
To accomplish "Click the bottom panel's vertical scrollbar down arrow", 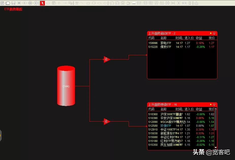I will [216, 148].
